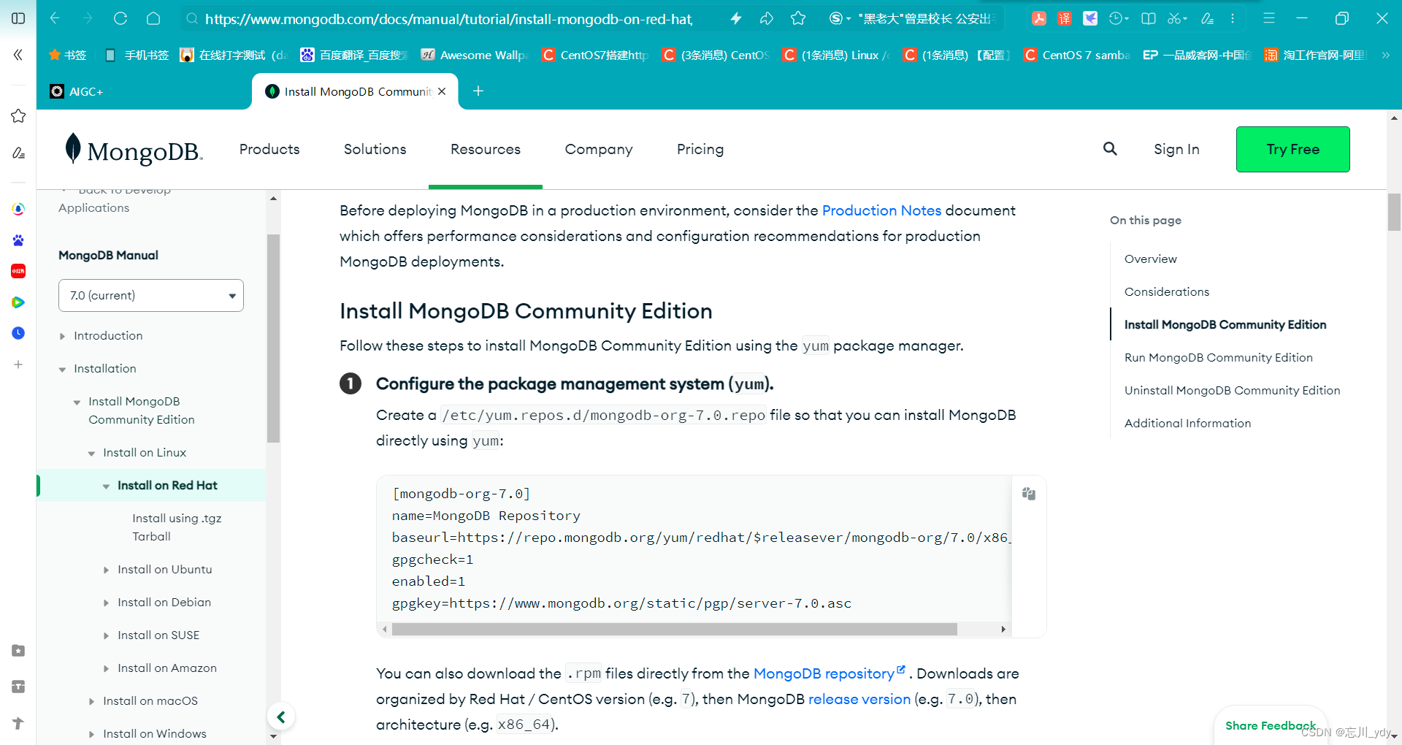Collapse the left browser sidebar
This screenshot has width=1402, height=745.
18,55
